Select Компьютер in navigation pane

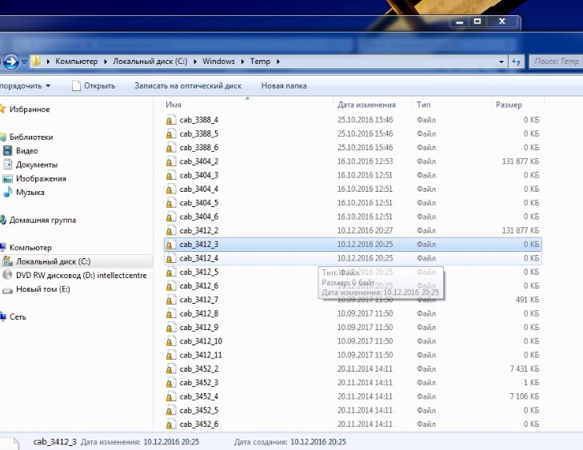30,248
